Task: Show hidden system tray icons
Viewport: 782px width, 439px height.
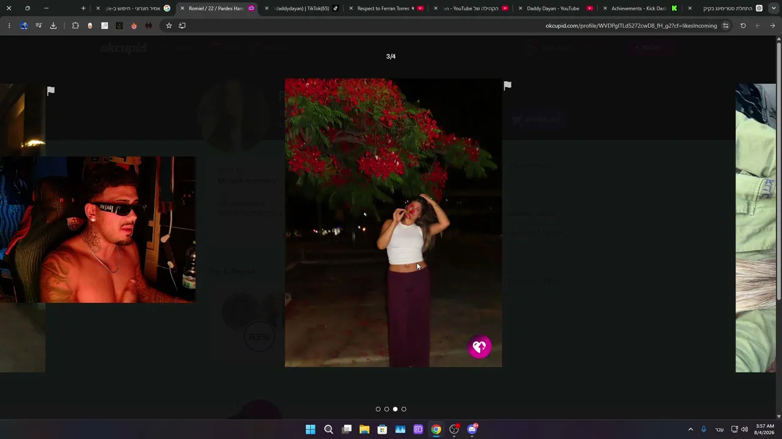Action: coord(690,429)
